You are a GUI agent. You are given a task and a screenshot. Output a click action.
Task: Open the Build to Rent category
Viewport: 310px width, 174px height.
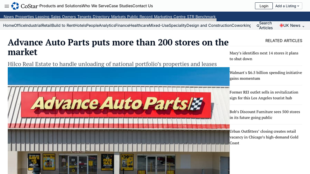pos(63,26)
